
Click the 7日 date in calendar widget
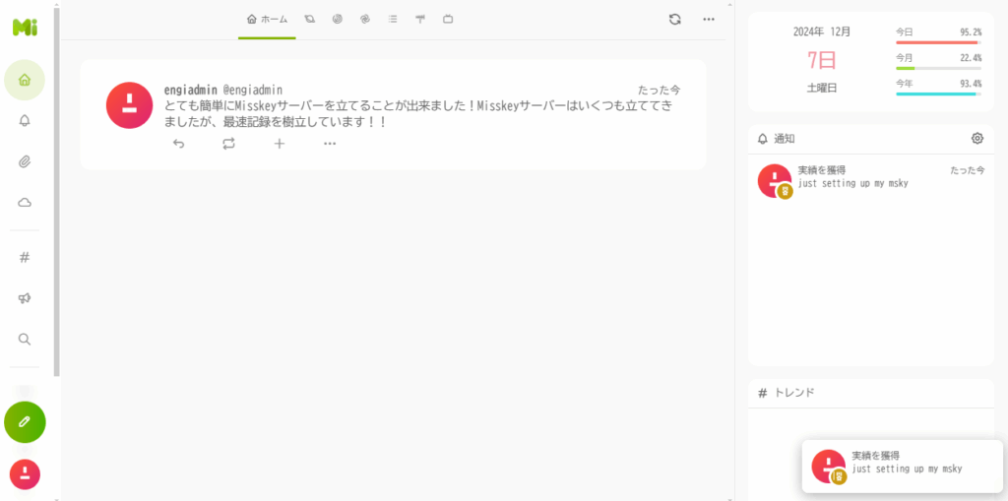coord(822,60)
